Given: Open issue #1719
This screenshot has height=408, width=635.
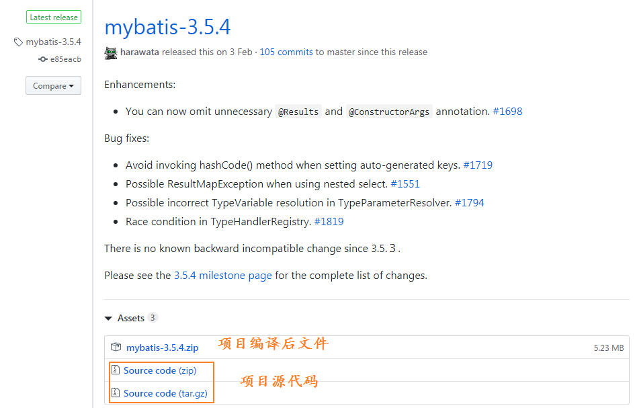Looking at the screenshot, I should 478,165.
